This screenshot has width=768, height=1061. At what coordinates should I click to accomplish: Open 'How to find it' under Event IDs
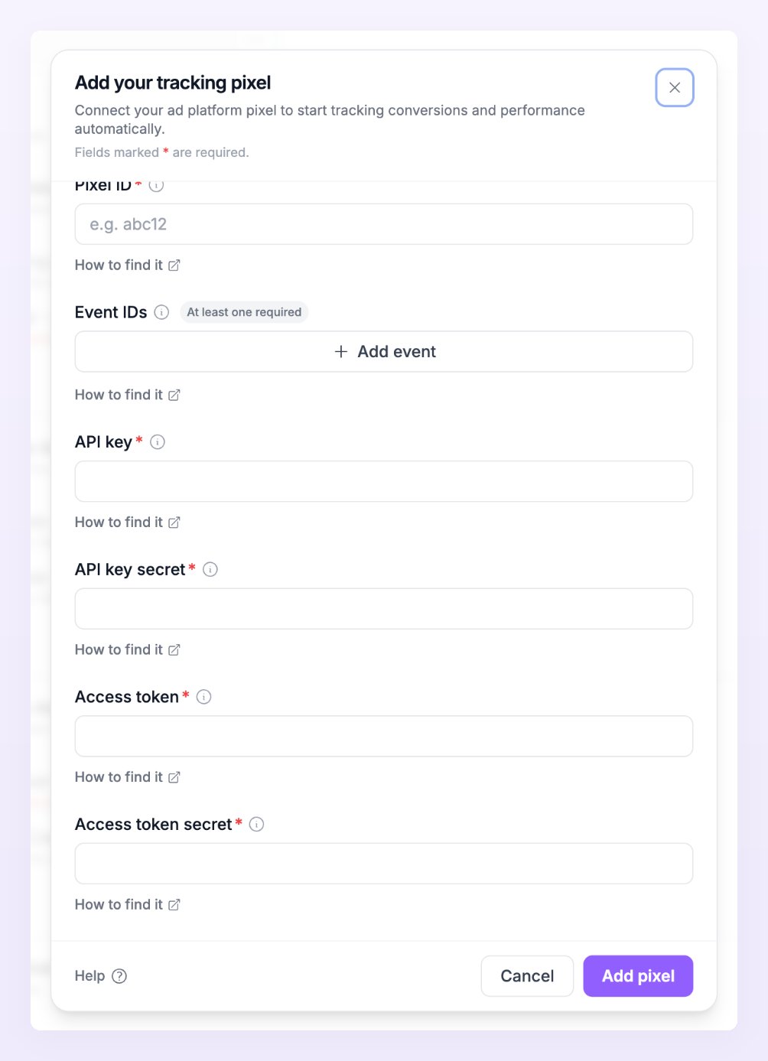pos(128,395)
